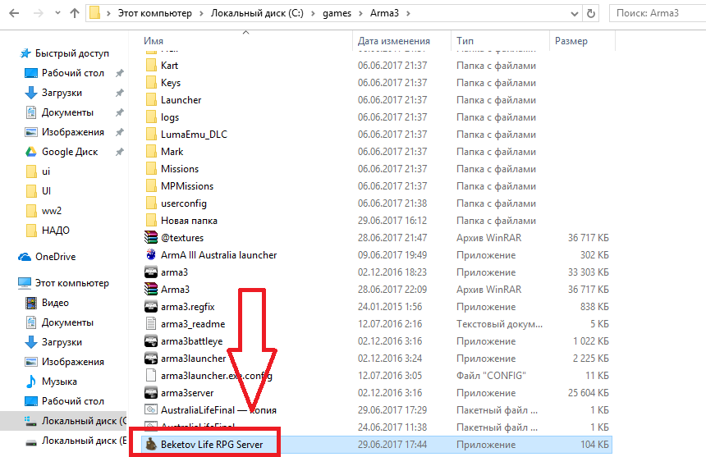Select pinned 'Загрузки' under quick access

[62, 93]
